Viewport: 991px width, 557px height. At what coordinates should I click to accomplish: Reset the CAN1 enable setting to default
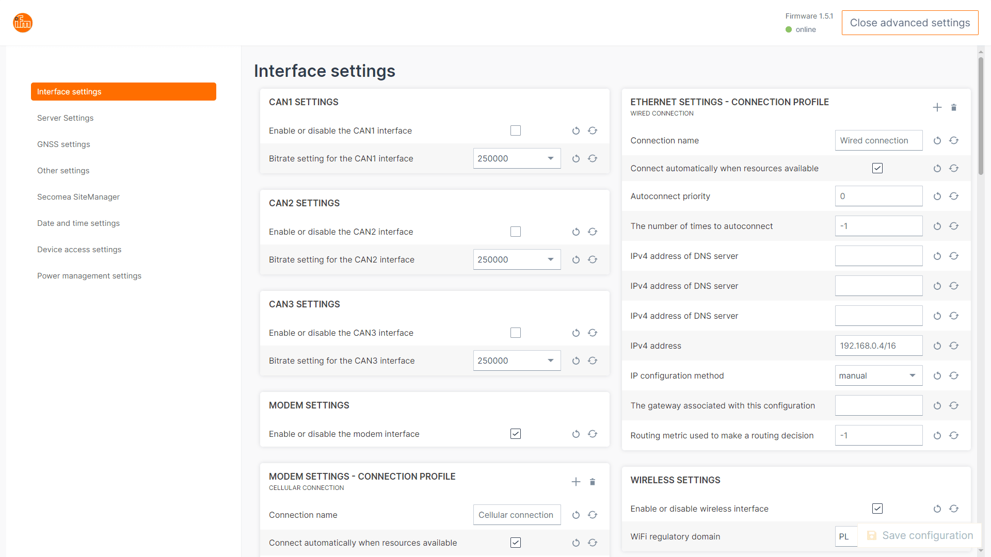(x=576, y=131)
